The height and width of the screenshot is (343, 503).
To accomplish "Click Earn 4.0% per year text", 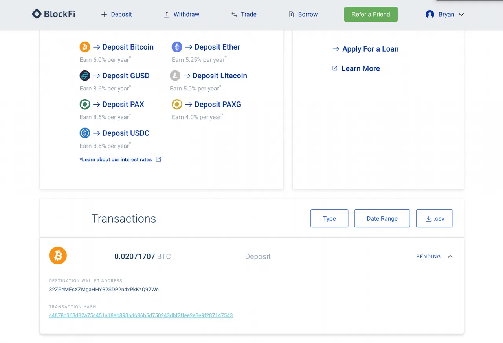I will point(198,117).
